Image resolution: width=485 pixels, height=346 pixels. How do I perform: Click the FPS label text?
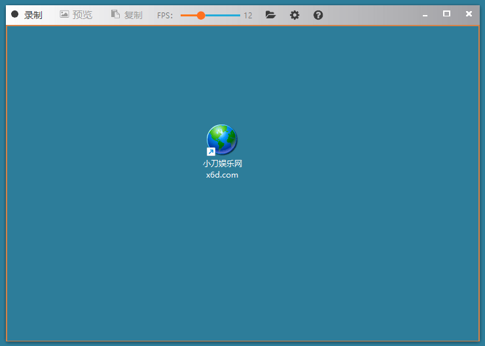point(165,15)
